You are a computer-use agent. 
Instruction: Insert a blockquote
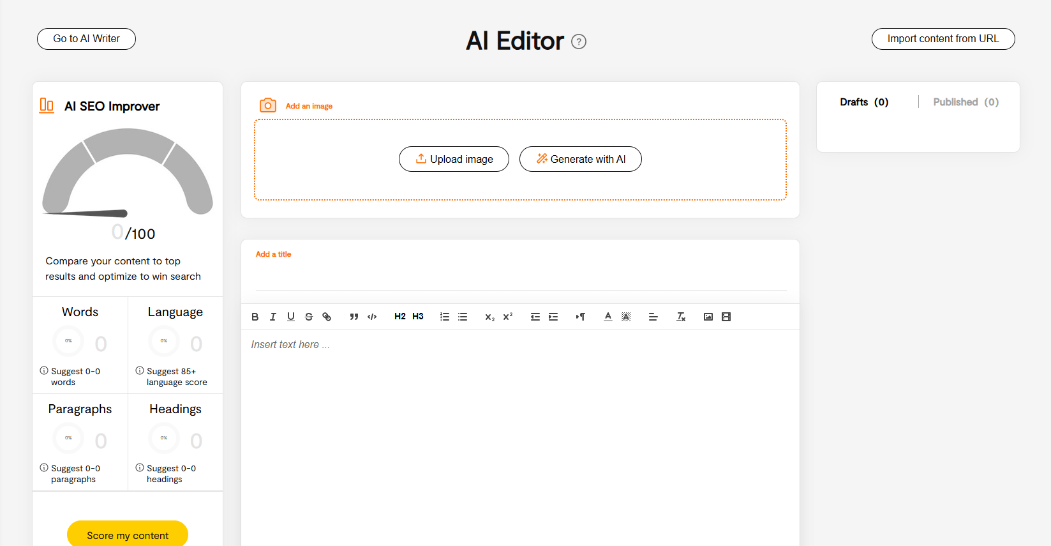(x=354, y=317)
